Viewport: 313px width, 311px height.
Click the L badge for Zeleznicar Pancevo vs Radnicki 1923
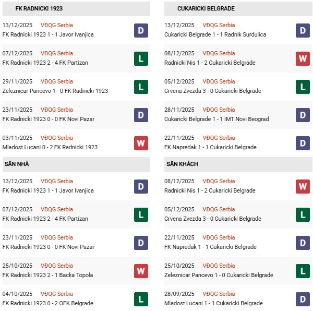(141, 86)
